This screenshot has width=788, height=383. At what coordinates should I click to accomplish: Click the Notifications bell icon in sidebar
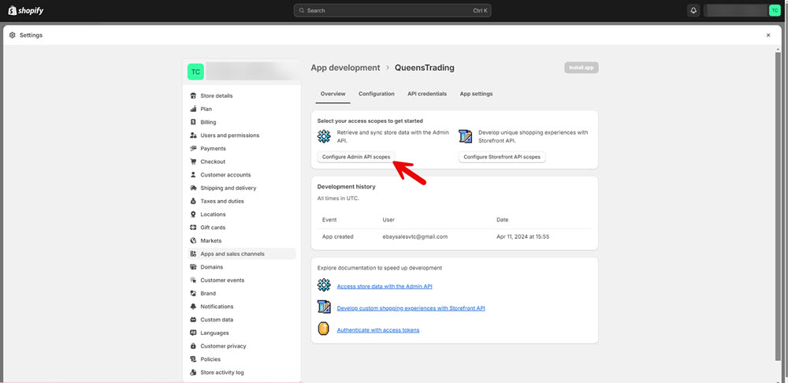click(193, 307)
